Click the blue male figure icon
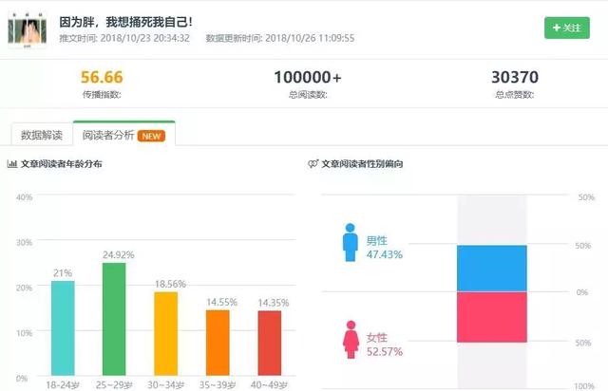Screen dimensions: 608x391 point(351,243)
